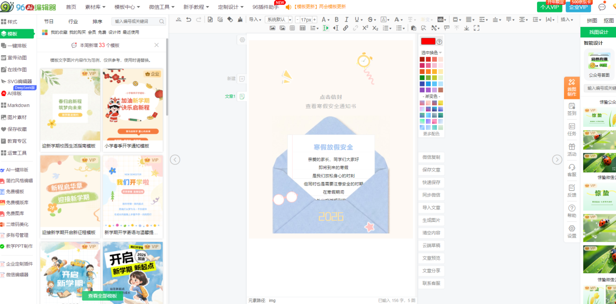
Task: Click the template keyword search field
Action: pyautogui.click(x=136, y=22)
